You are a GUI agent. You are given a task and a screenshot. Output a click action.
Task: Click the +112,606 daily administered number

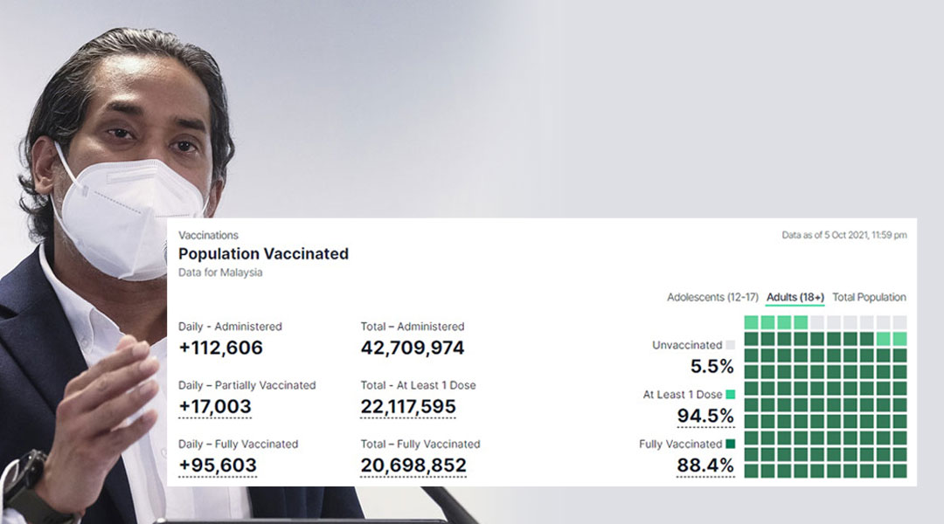tap(220, 348)
